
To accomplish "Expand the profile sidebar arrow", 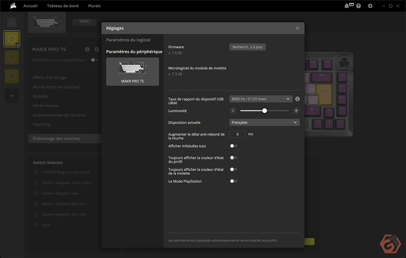I will (11, 22).
